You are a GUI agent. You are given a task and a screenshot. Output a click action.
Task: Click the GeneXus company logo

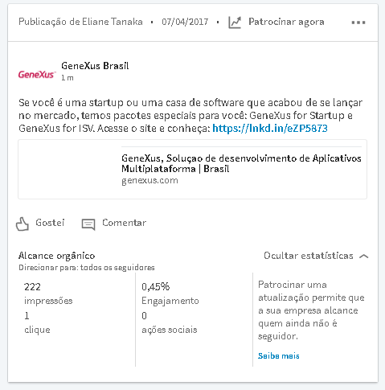coord(37,74)
